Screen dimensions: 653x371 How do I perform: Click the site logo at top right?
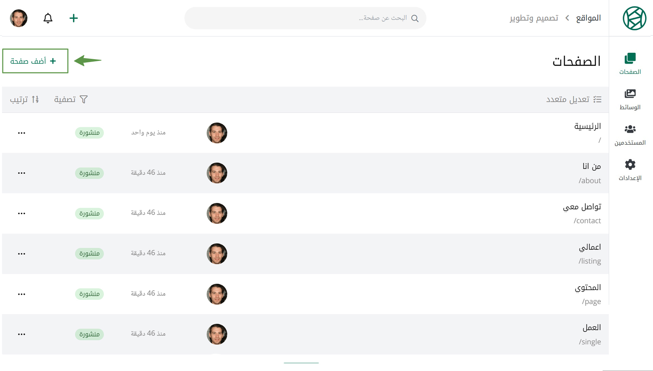click(634, 18)
